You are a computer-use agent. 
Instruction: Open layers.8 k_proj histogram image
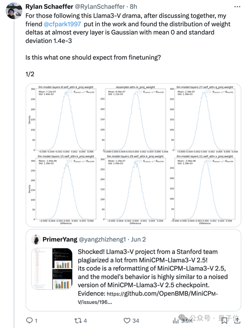click(62, 119)
